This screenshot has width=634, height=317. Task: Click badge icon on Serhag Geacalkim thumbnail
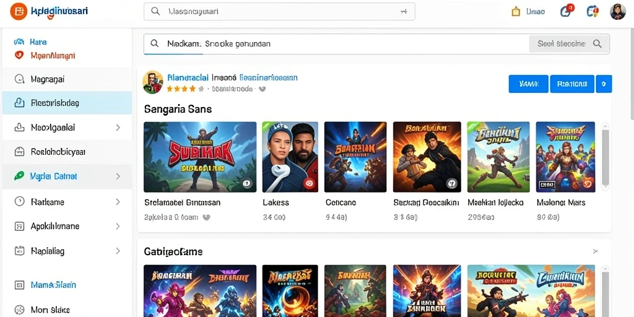[x=451, y=183]
